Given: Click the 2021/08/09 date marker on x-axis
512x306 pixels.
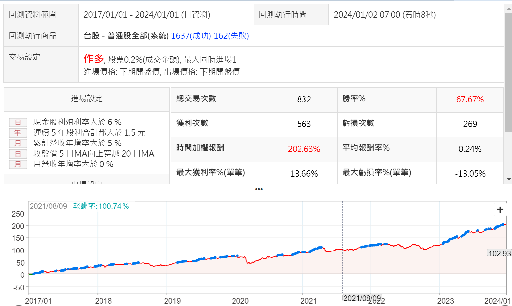Looking at the screenshot, I should click(x=362, y=298).
